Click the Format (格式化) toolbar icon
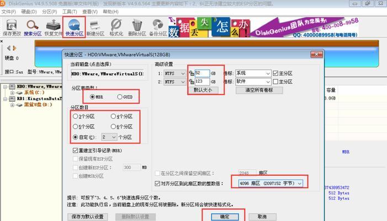Viewport: 387px width, 221px height. pos(116,28)
